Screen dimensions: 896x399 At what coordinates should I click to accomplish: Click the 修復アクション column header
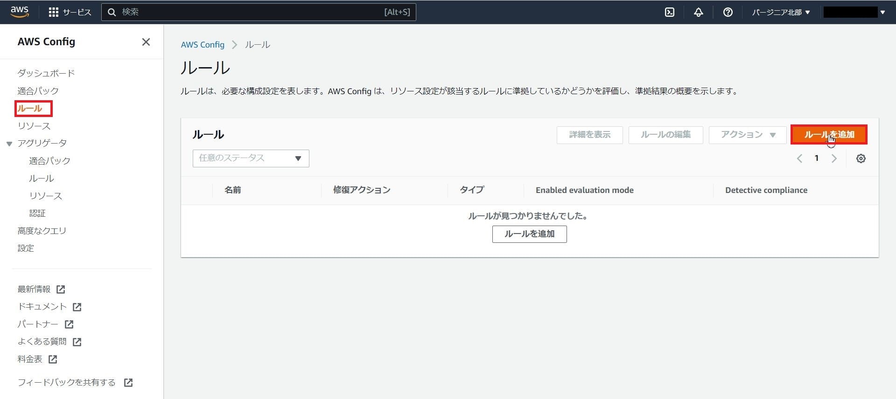point(362,190)
